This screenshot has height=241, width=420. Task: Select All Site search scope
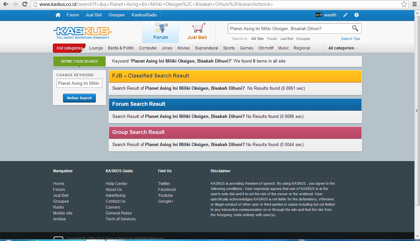[258, 39]
